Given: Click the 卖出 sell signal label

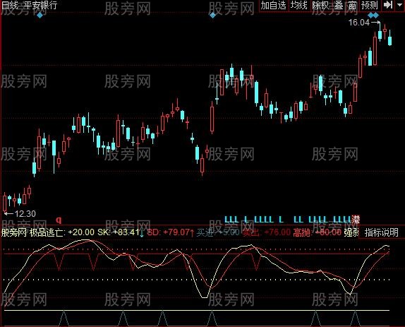Looking at the screenshot, I should click(x=251, y=232).
